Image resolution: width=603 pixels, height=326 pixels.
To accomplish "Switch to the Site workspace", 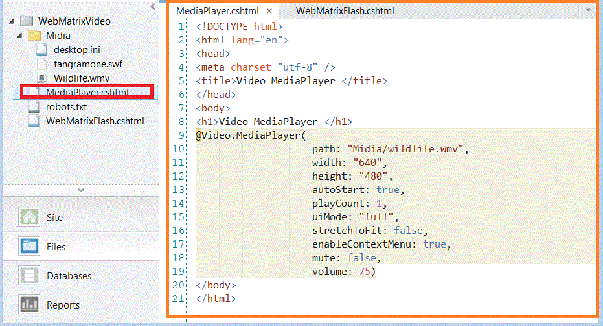I will coord(81,218).
